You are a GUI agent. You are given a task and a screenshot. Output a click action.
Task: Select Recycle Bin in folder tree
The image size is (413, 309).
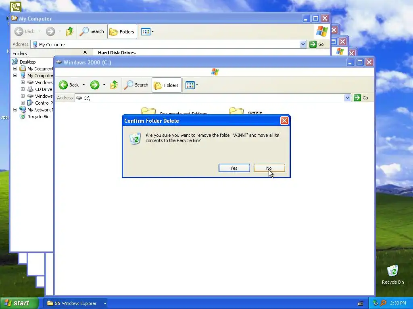pyautogui.click(x=38, y=116)
